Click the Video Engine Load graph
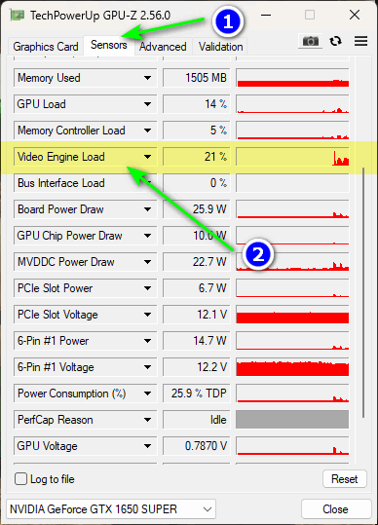The height and width of the screenshot is (525, 378). (292, 157)
